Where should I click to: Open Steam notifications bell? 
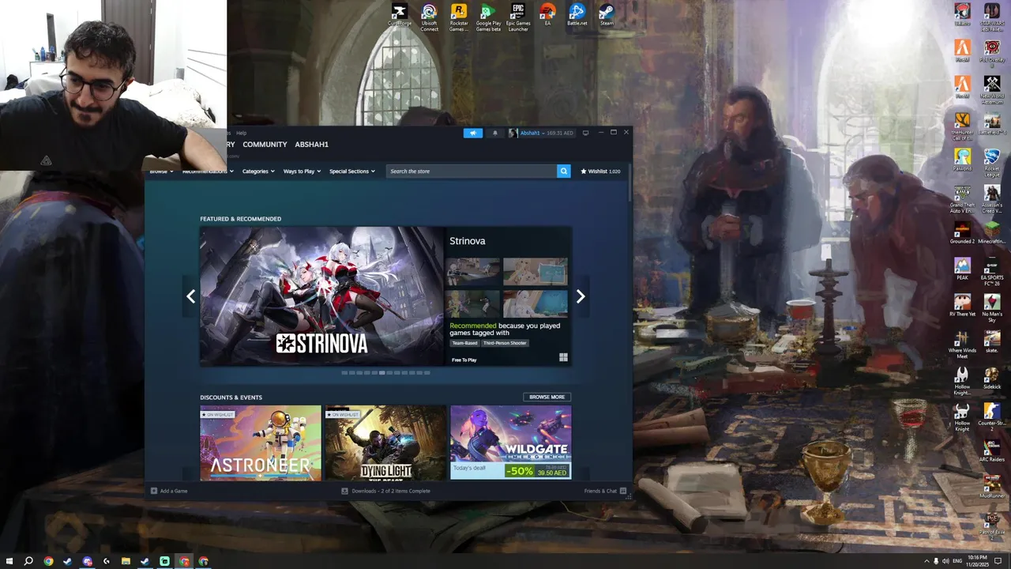495,133
